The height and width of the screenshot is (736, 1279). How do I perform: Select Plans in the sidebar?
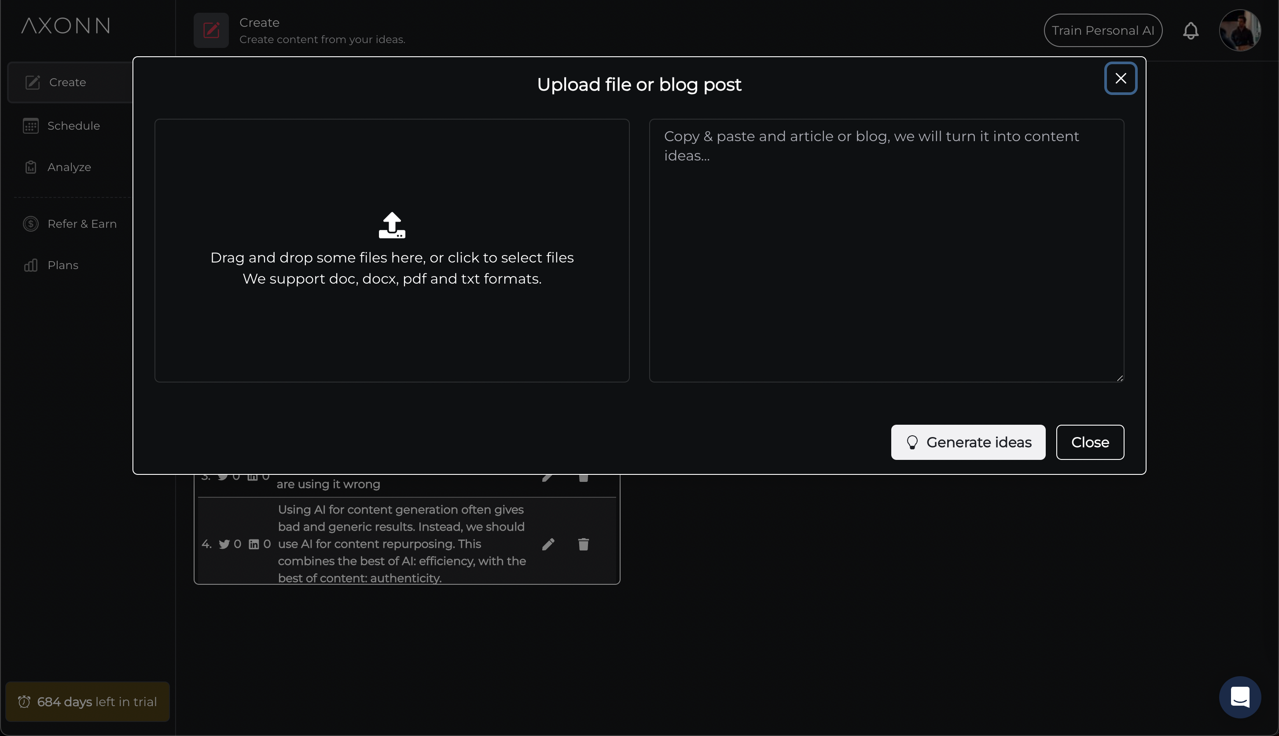(x=62, y=266)
